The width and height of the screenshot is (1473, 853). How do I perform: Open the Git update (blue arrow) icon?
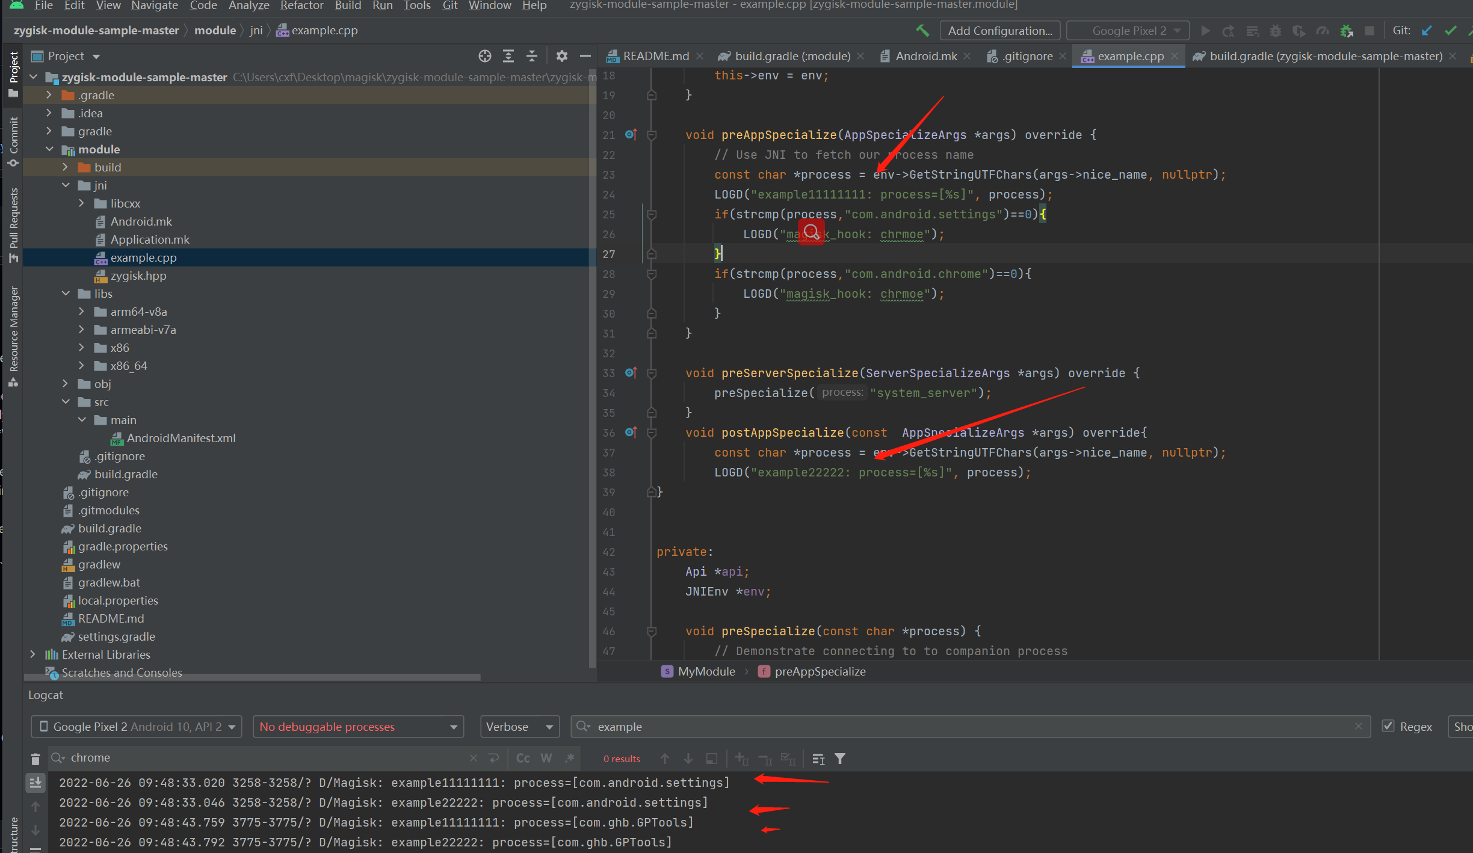coord(1427,31)
